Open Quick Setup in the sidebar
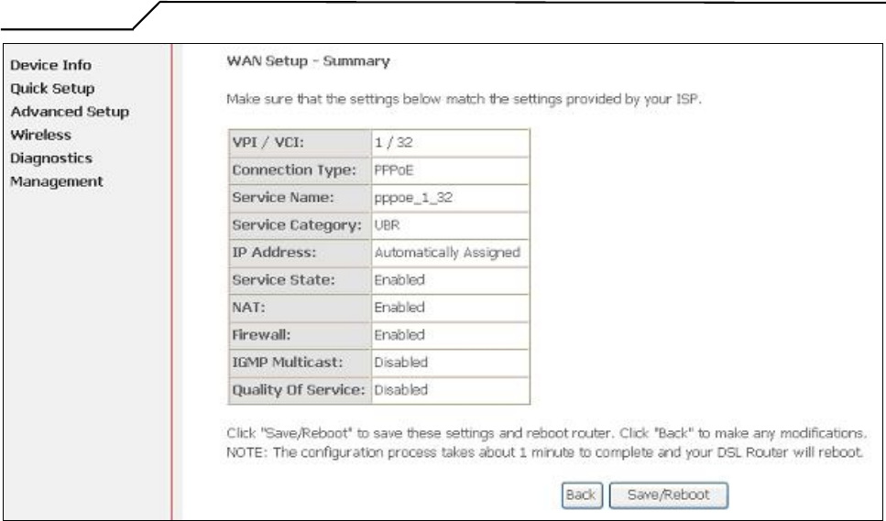Screen dimensions: 886x521 (52, 89)
